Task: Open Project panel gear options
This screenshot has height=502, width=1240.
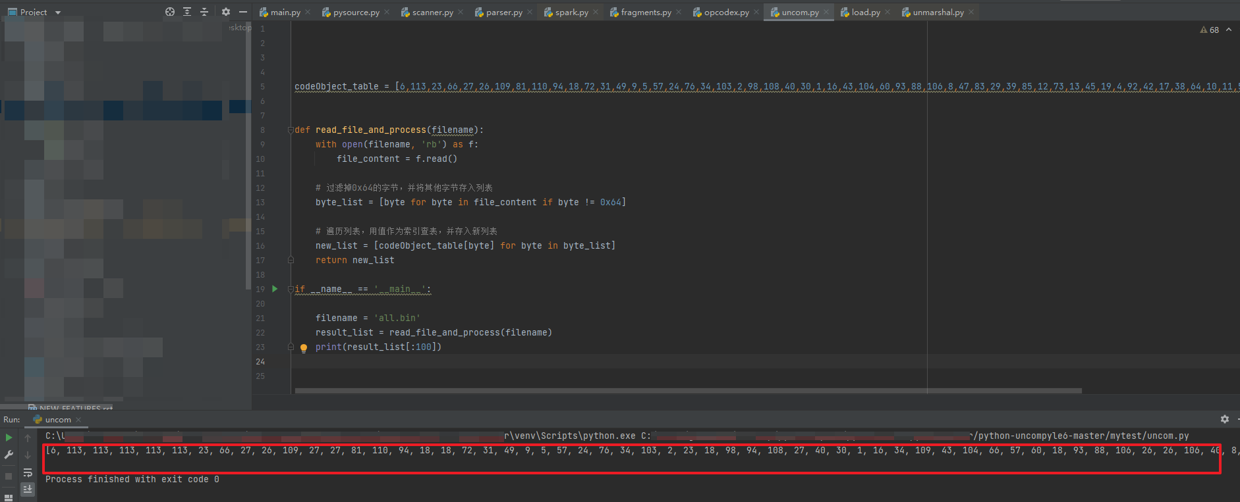Action: point(225,12)
